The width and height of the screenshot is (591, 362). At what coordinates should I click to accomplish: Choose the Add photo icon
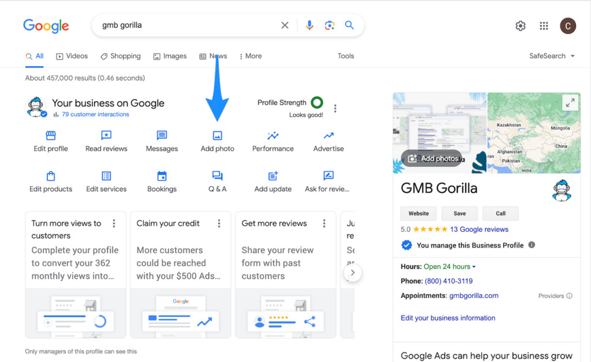[x=218, y=135]
